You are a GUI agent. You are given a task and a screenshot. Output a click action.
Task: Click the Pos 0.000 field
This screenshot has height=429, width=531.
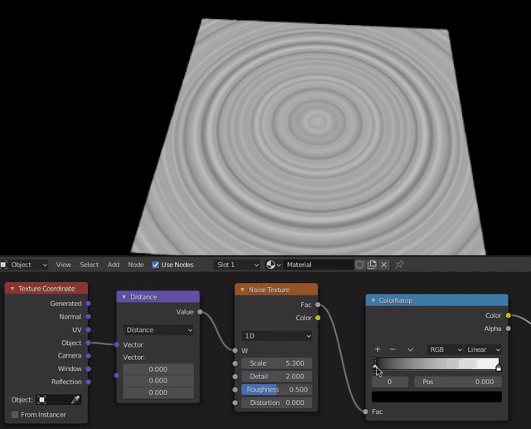click(x=458, y=382)
